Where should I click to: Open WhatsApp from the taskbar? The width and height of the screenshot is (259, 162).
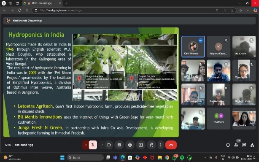click(x=175, y=158)
